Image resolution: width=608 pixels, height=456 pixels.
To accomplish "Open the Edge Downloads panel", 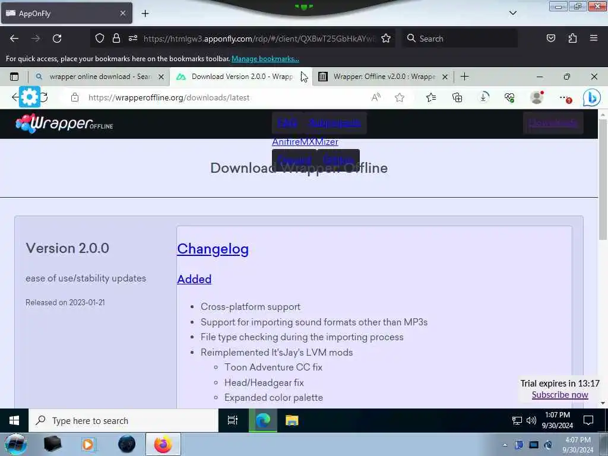I will pos(483,98).
